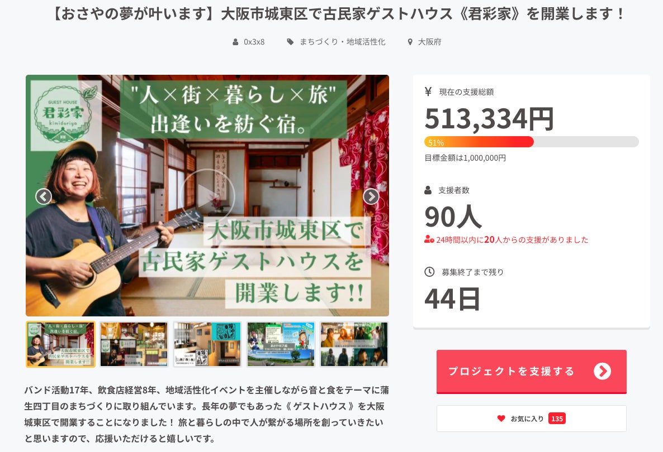This screenshot has height=452, width=663.
Task: Go to next slide arrow
Action: 371,196
